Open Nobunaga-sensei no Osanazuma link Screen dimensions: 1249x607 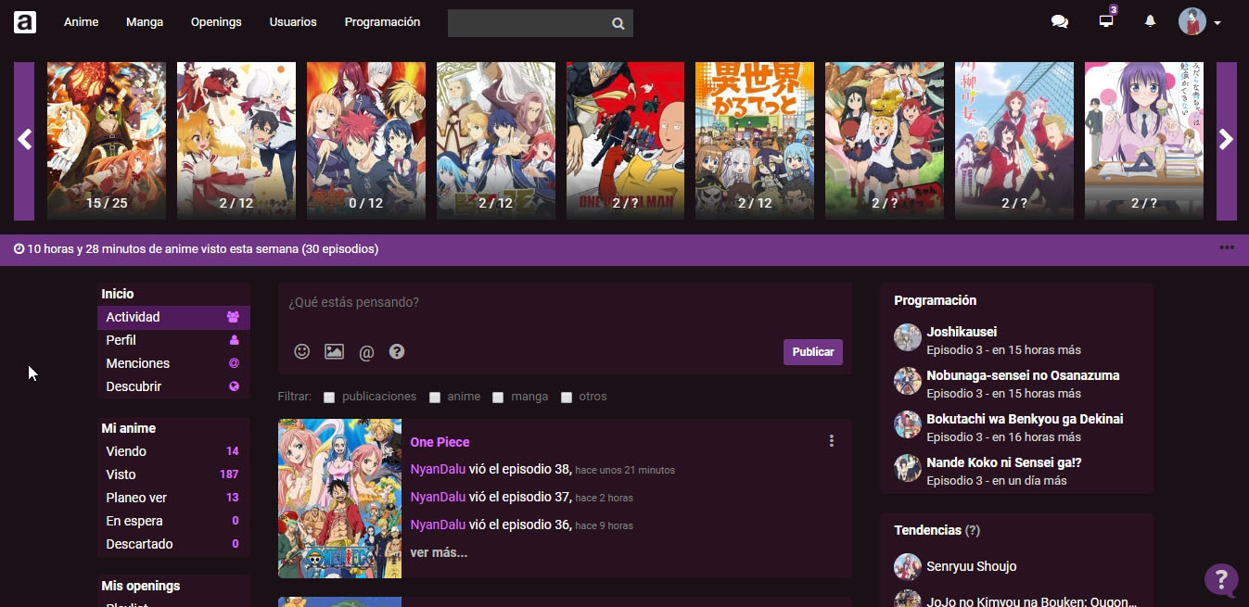(1023, 375)
